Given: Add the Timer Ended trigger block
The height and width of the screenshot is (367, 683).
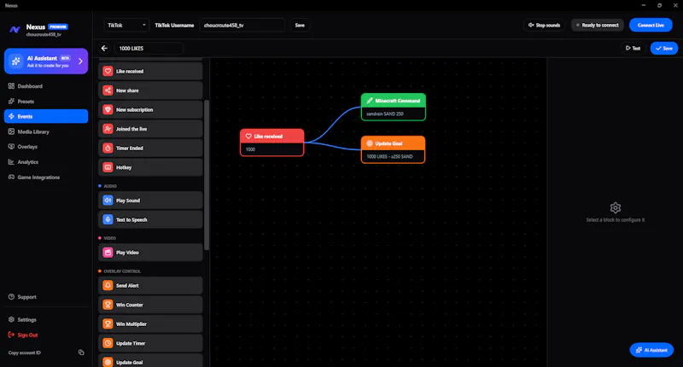Looking at the screenshot, I should point(150,148).
